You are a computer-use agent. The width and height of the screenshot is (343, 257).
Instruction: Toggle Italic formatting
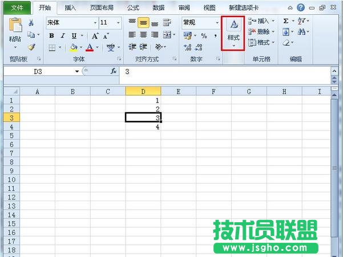point(62,35)
